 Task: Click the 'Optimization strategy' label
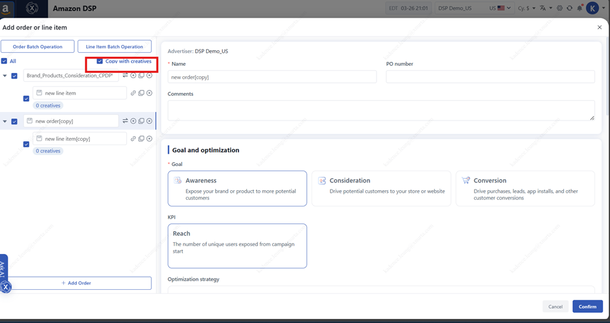coord(194,279)
